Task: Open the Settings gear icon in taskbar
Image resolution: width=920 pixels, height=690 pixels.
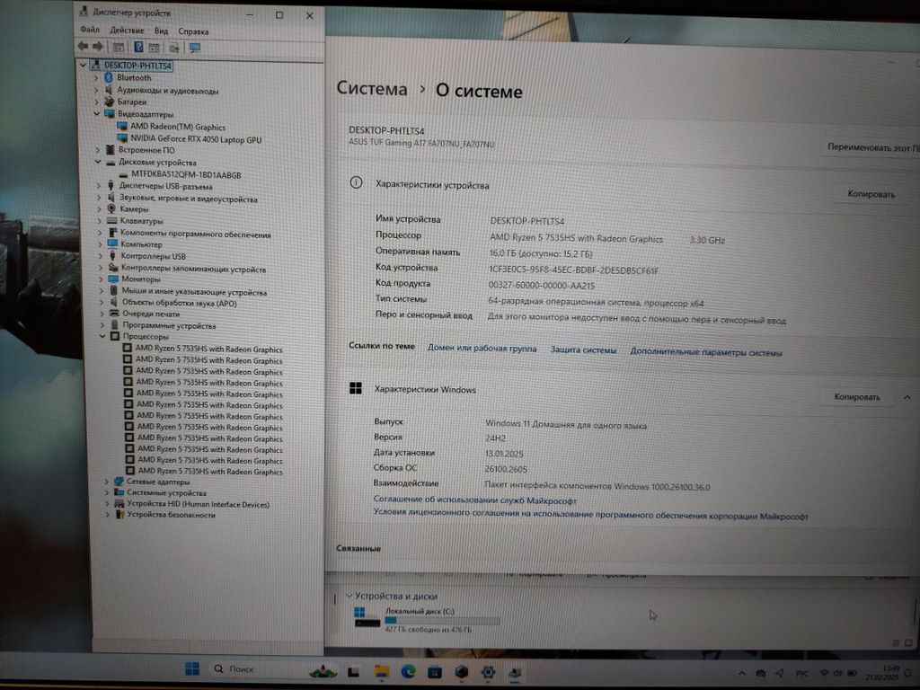Action: 488,671
